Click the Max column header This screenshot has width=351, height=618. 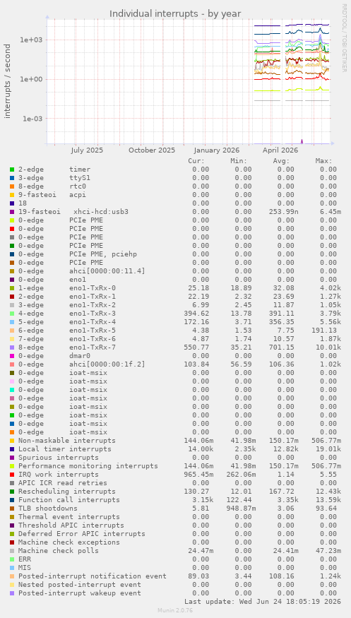(x=323, y=161)
